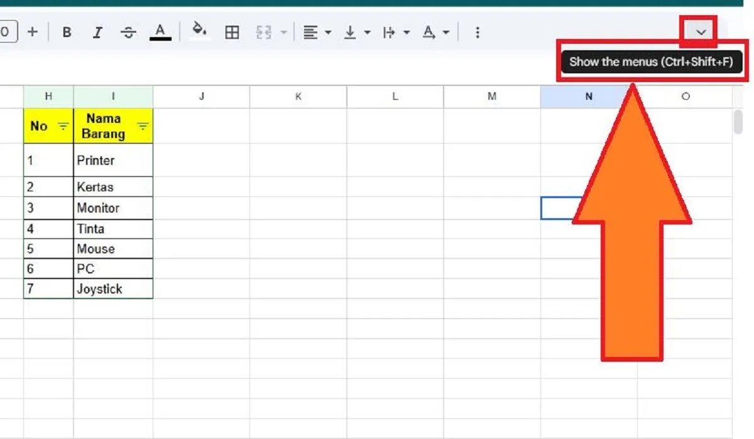Select the number 3 cell beside Monitor

(48, 208)
